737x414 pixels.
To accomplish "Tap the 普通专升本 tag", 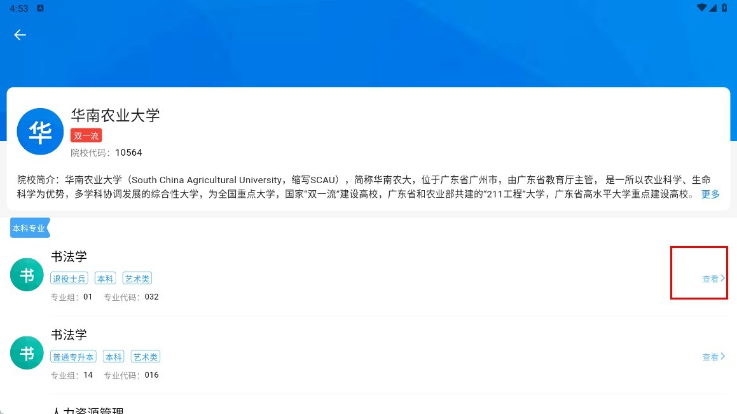I will click(73, 357).
